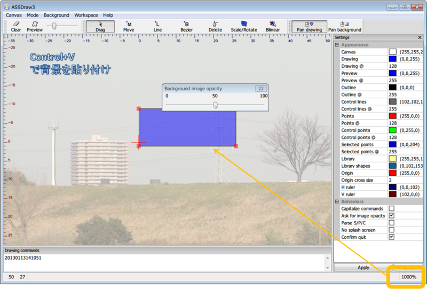Select the Origin cross size value 2

pyautogui.click(x=390, y=180)
